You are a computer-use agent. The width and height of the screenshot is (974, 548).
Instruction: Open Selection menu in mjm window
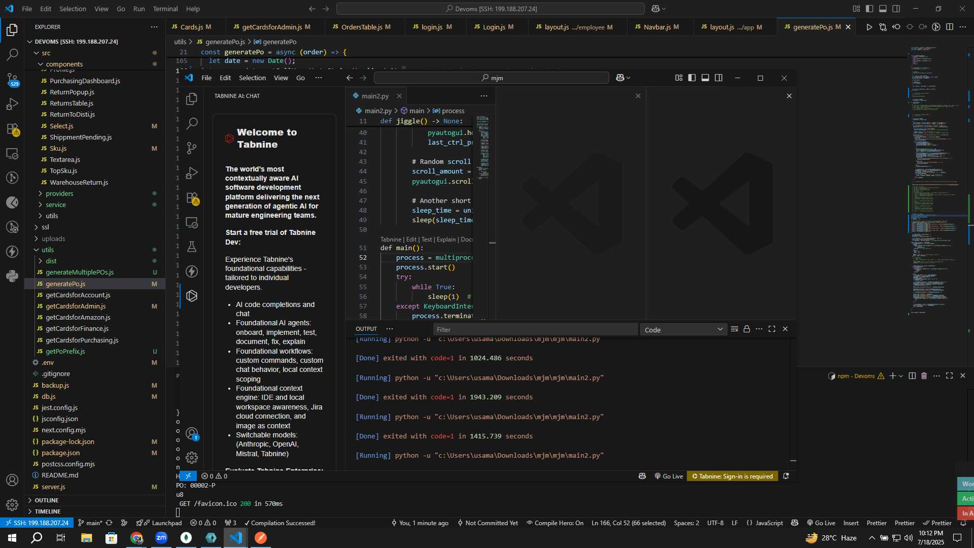click(252, 78)
